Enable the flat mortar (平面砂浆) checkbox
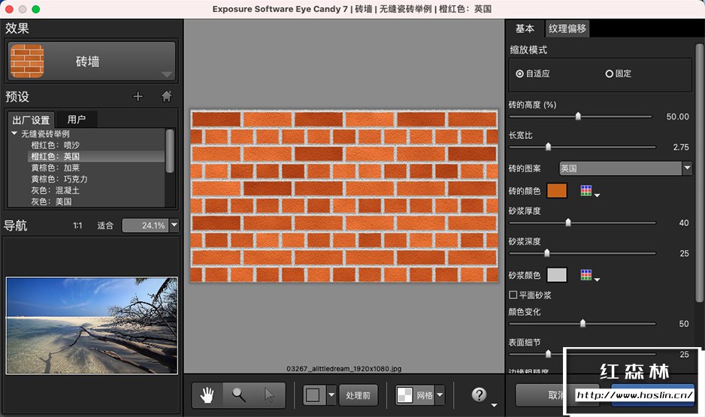Viewport: 705px width, 417px height. pyautogui.click(x=513, y=295)
